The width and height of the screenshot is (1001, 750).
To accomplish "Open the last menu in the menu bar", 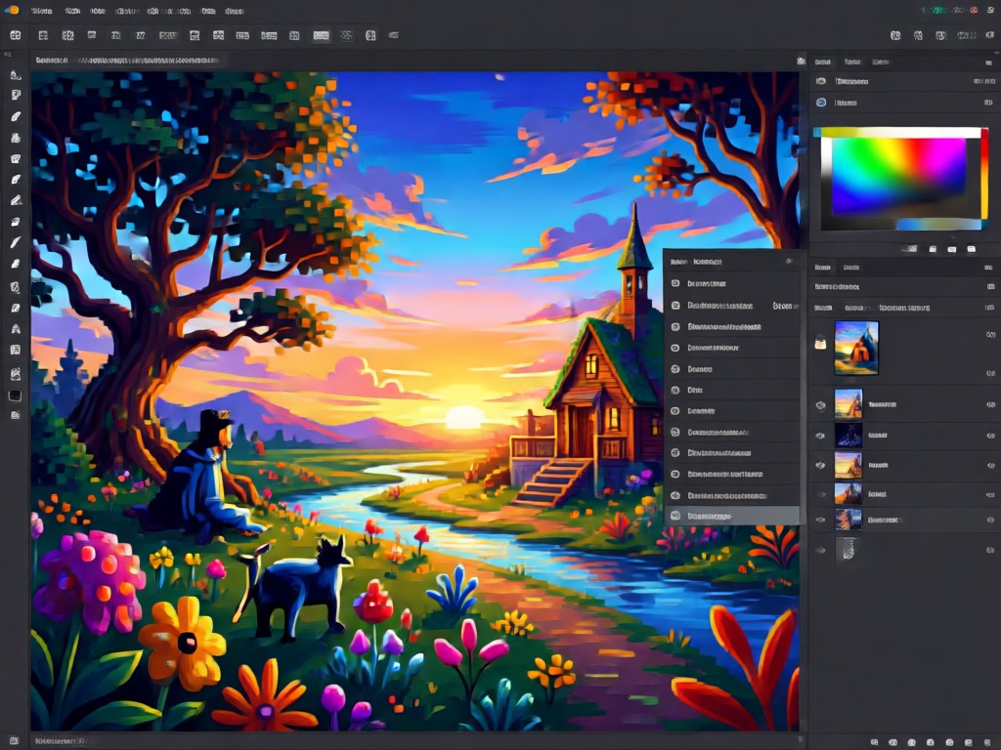I will point(235,11).
